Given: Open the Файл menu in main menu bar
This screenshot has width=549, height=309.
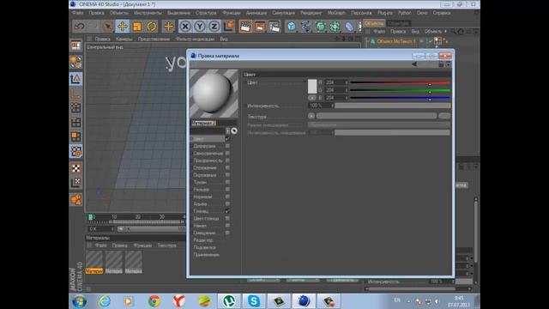Looking at the screenshot, I should coord(78,13).
